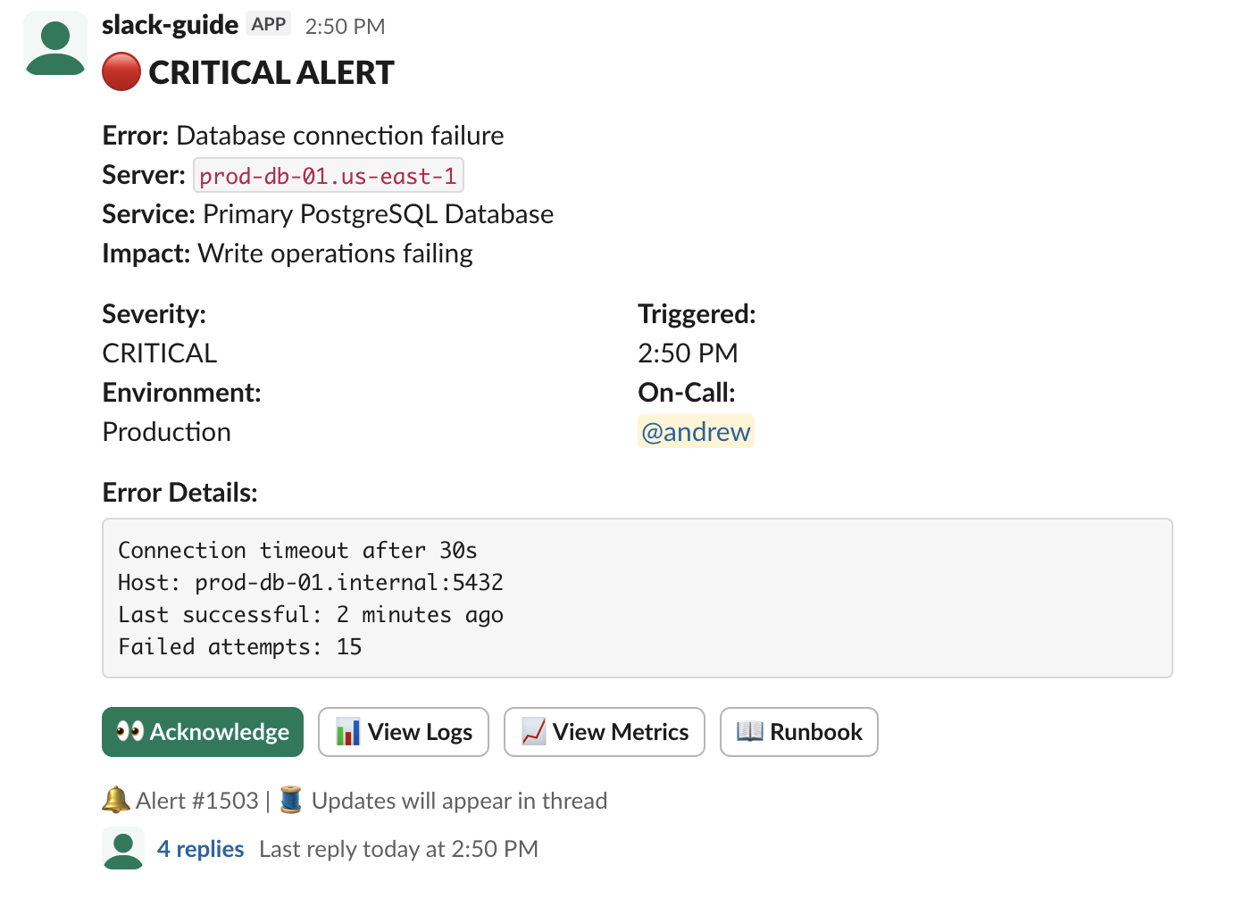1252x898 pixels.
Task: Click the bar chart icon in View Logs
Action: [x=348, y=732]
